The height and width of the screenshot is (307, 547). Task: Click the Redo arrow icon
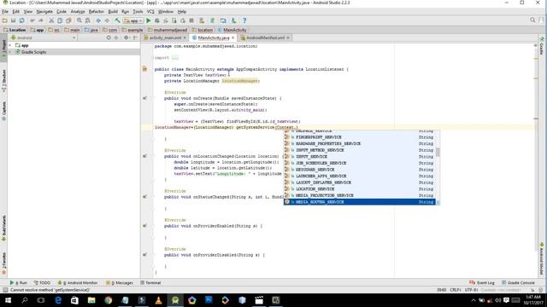click(x=40, y=20)
